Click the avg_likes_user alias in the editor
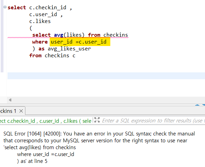Screen dimensions: 205x167 [69, 49]
